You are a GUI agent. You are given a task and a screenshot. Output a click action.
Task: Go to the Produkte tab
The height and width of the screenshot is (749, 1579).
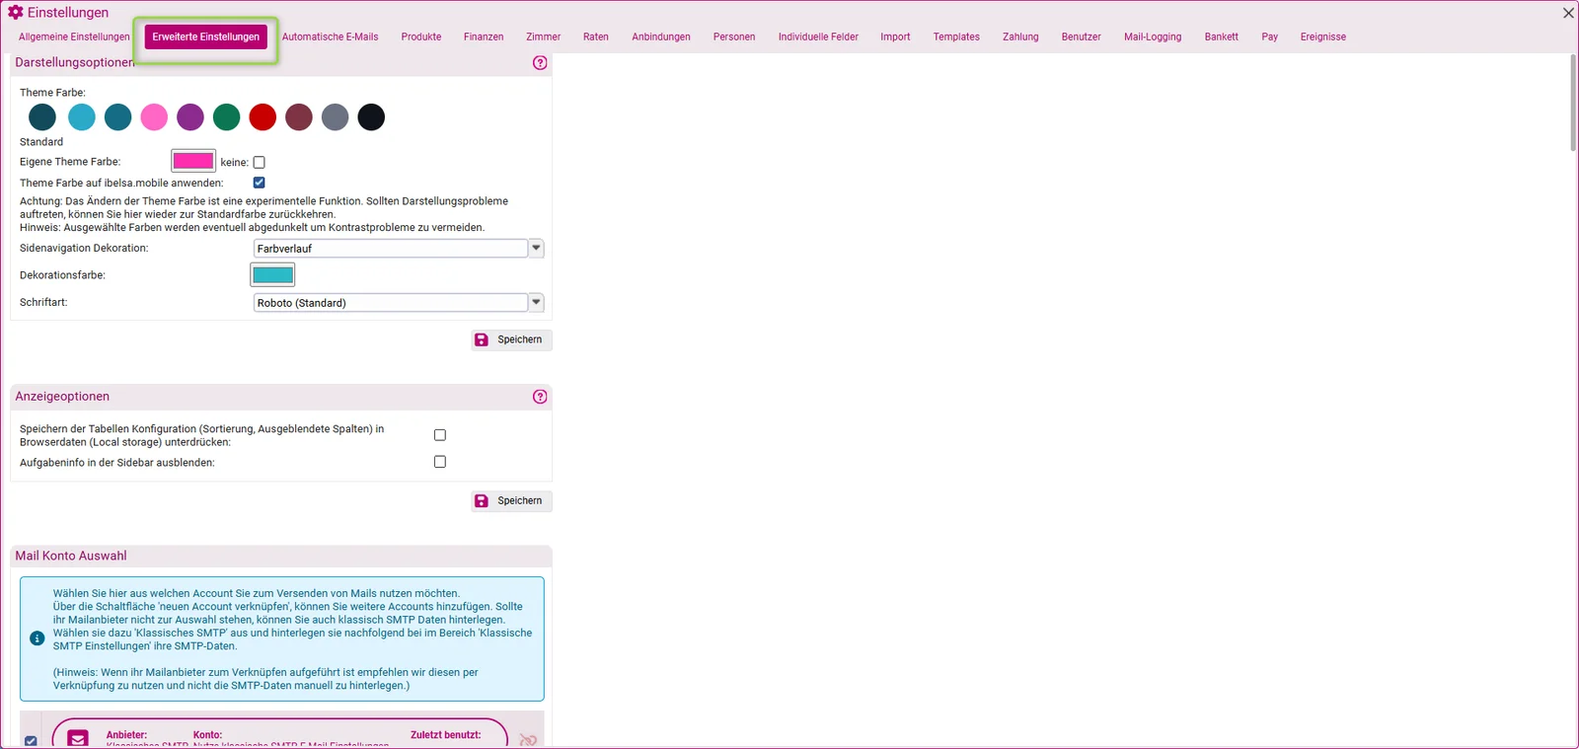pyautogui.click(x=421, y=37)
